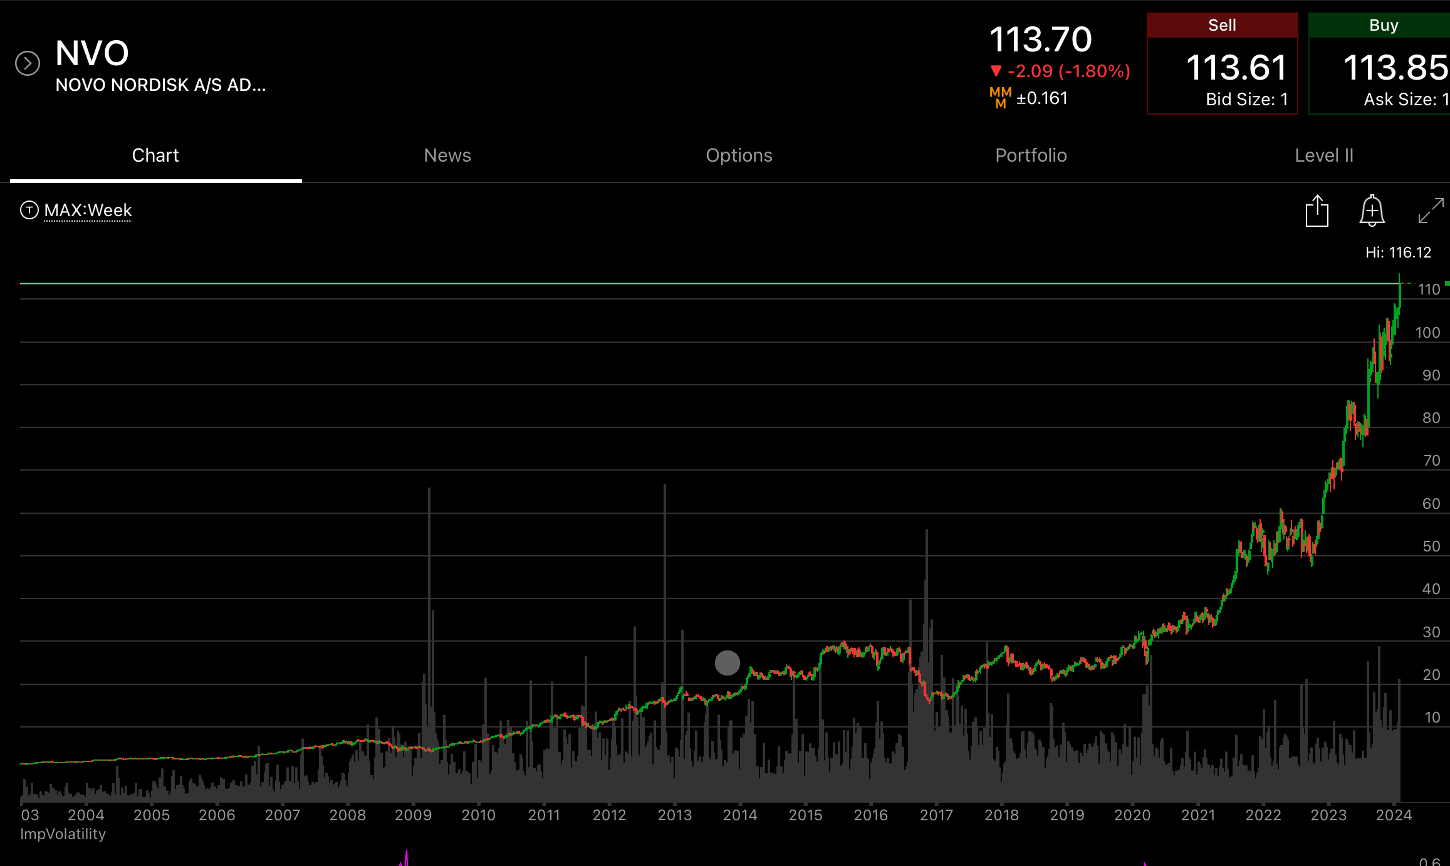Tap the 2024 year label on axis
The height and width of the screenshot is (866, 1450).
[x=1394, y=815]
